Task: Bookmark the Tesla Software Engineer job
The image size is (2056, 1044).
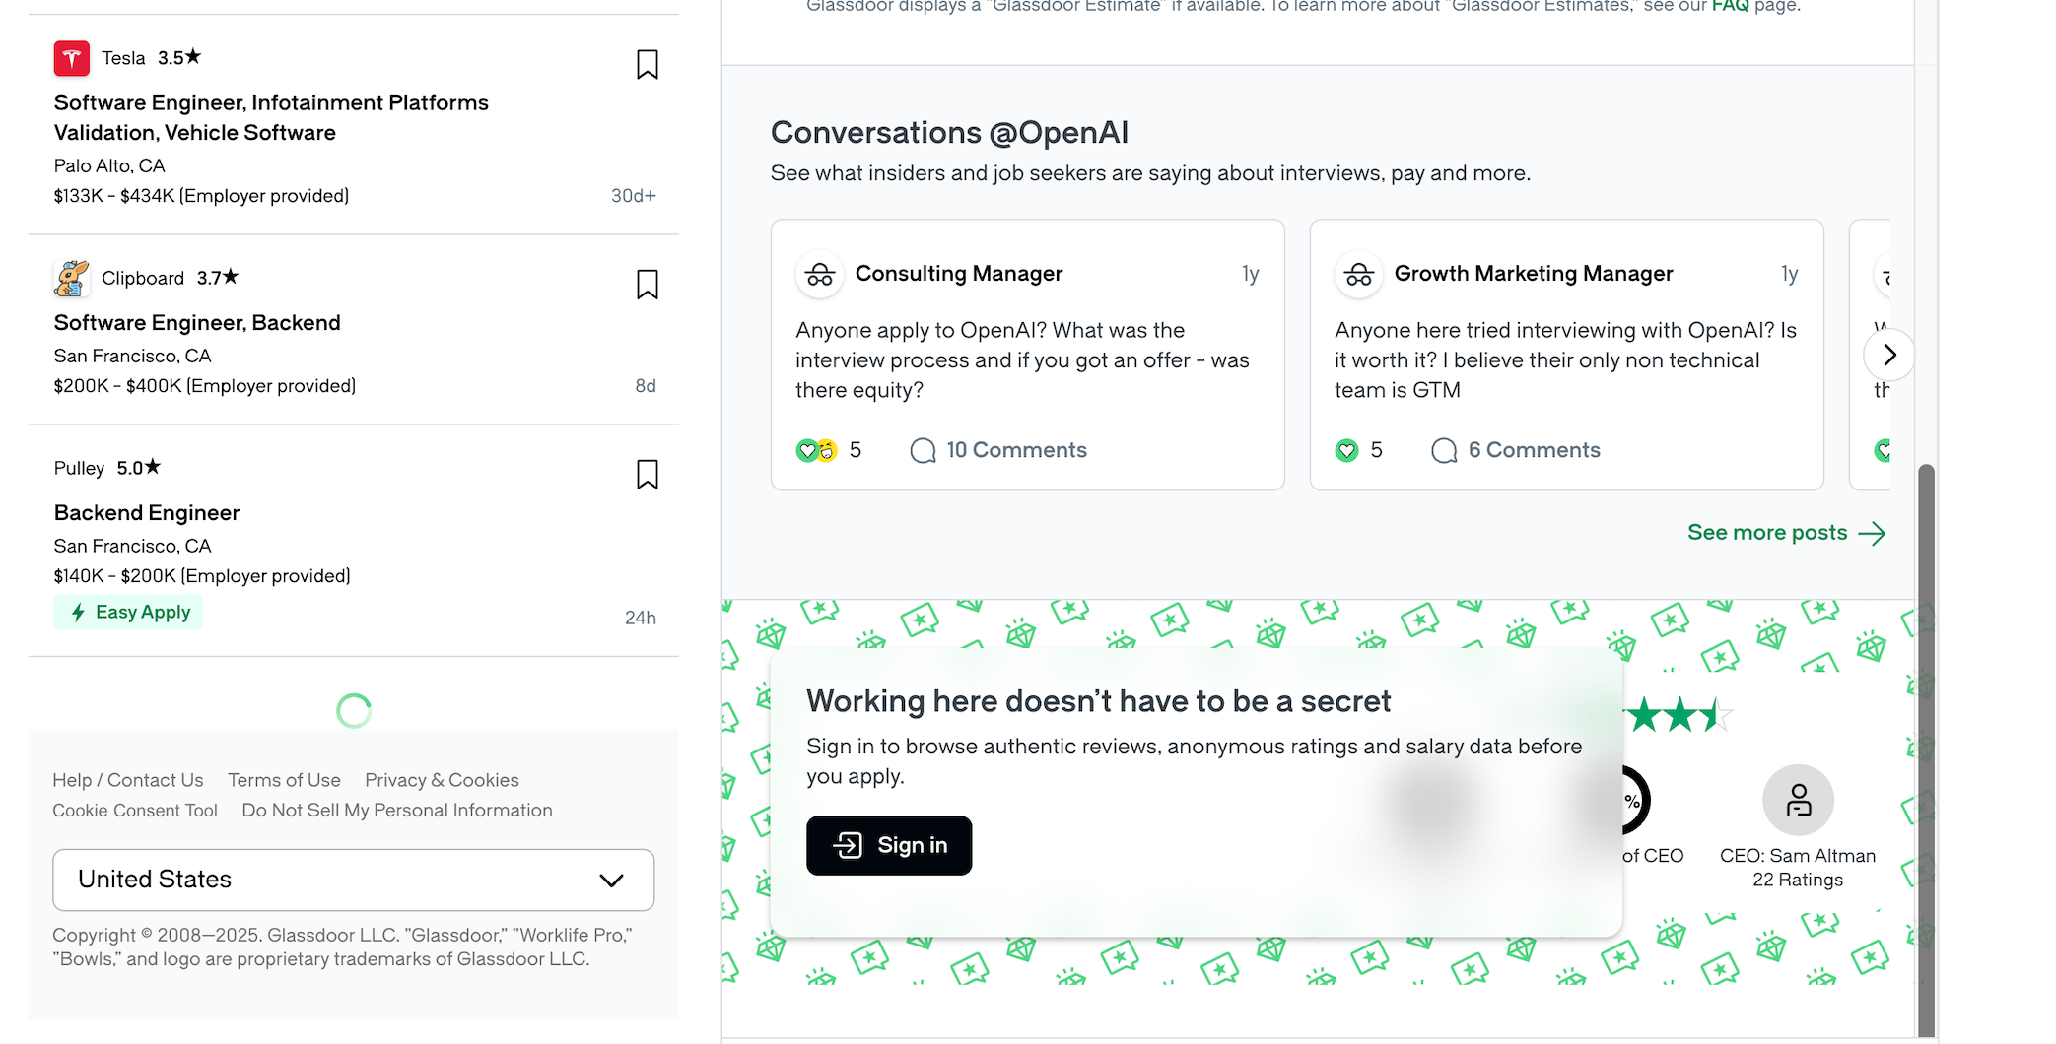Action: pos(647,65)
